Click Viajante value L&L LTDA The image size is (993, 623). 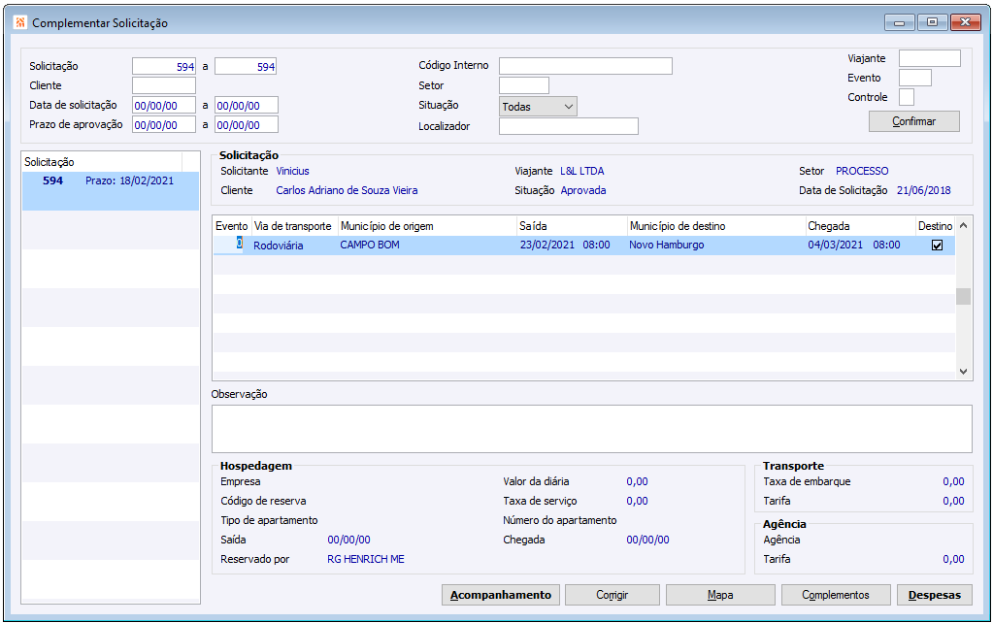tap(582, 171)
